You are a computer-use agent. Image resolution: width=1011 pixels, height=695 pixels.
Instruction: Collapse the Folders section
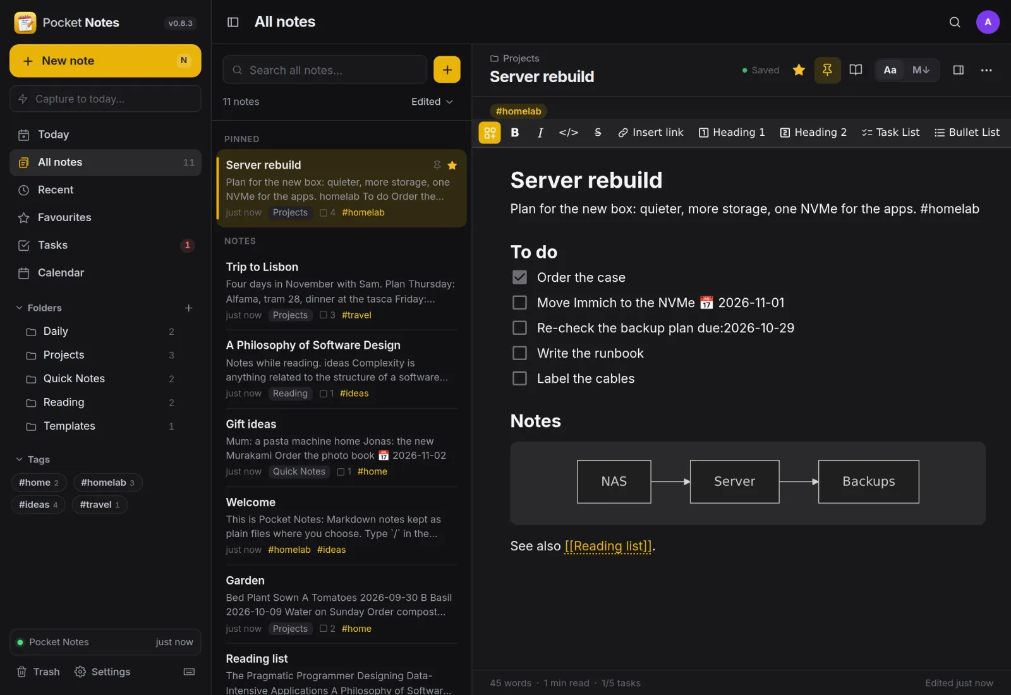39,308
